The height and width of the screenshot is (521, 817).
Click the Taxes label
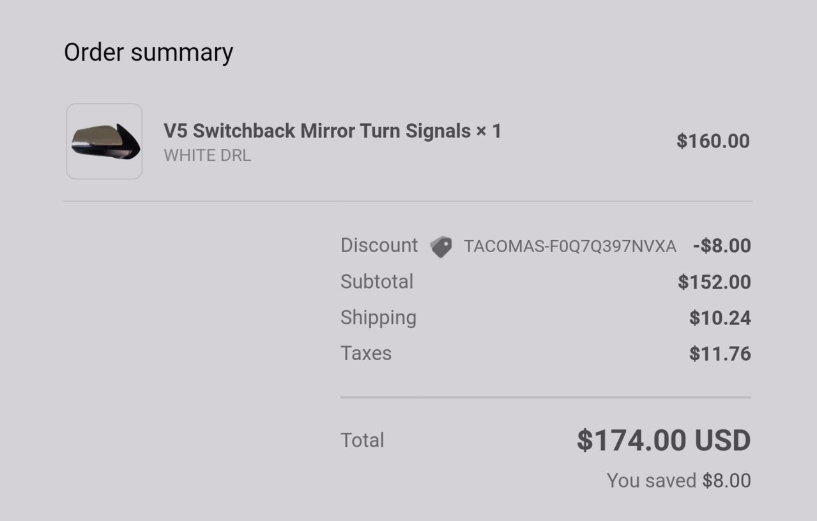366,353
